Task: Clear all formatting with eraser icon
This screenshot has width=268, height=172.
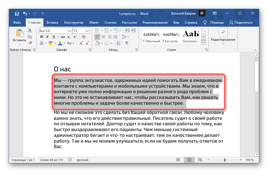Action: pyautogui.click(x=84, y=37)
